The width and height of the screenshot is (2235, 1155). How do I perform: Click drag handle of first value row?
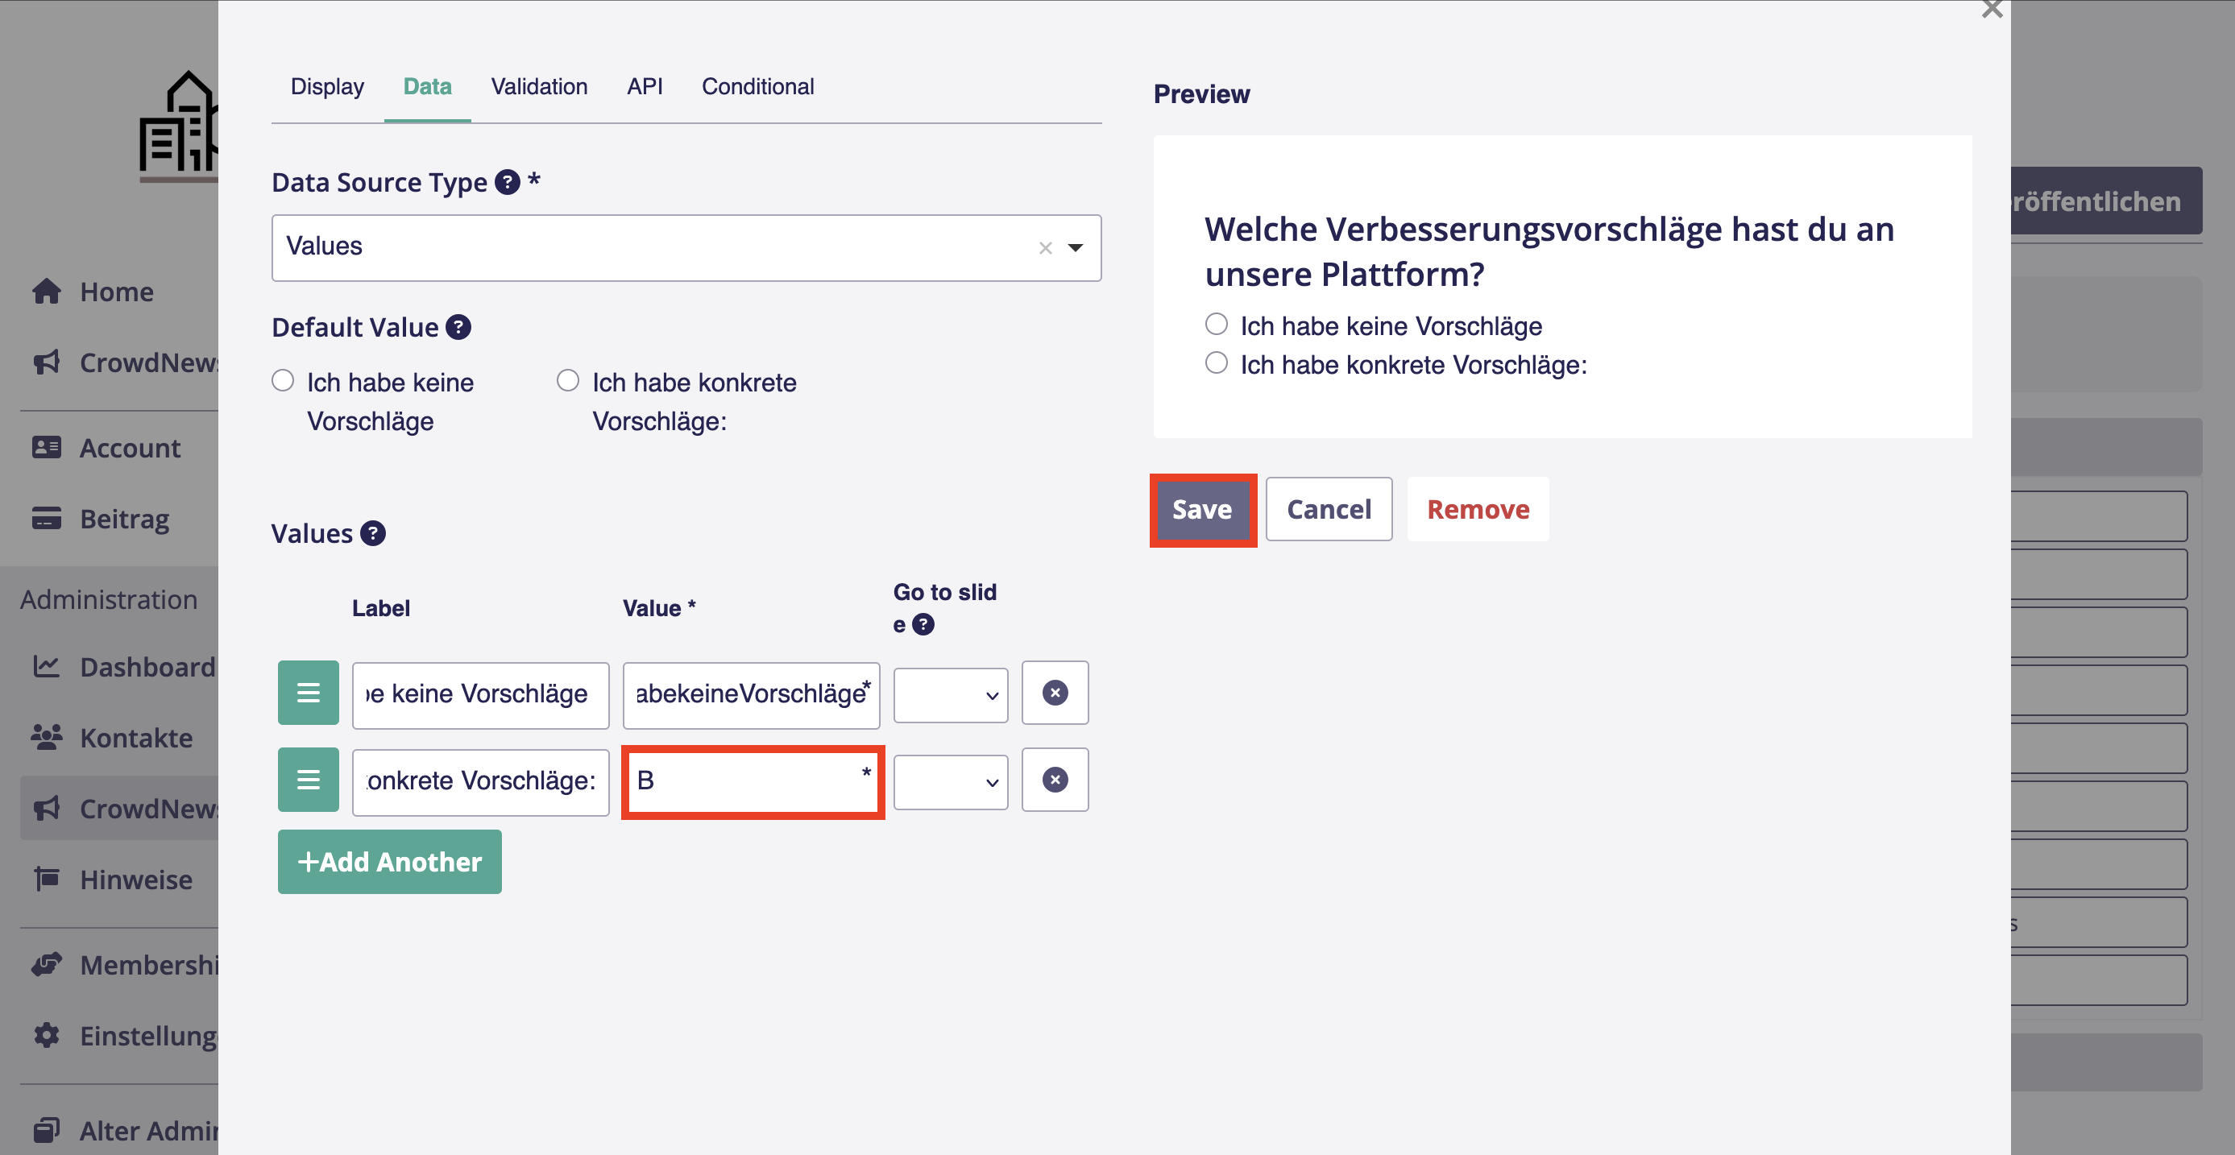coord(308,693)
